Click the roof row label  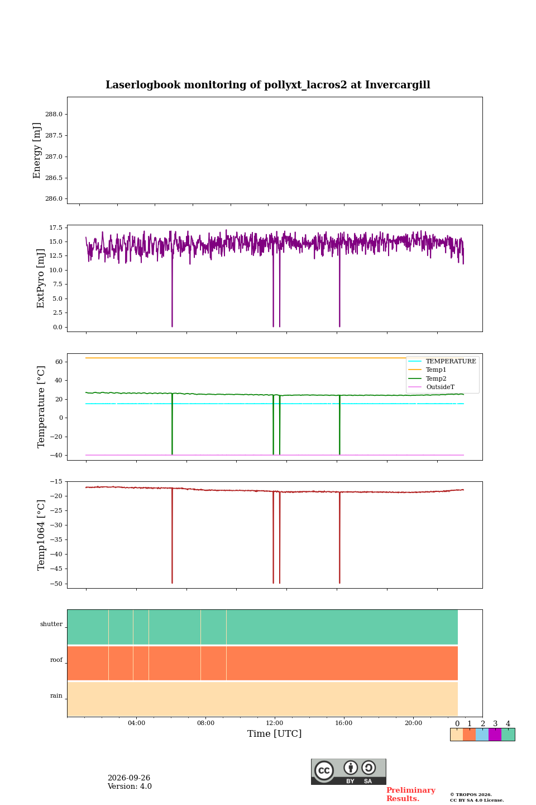click(56, 660)
